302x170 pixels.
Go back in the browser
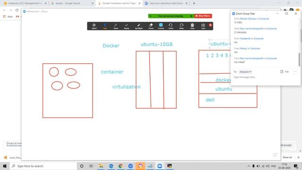pos(4,10)
